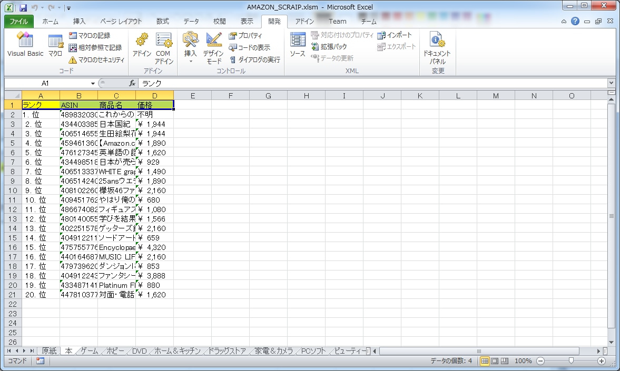Adjust the zoom slider handle
The image size is (620, 371).
[571, 360]
